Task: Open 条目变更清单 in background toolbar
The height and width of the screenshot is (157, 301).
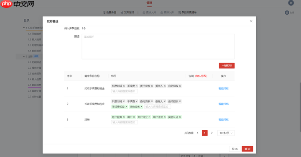Action: 187,13
